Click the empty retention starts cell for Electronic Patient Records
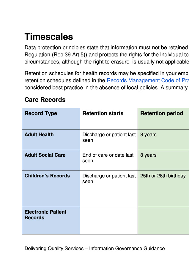Viewport: 189px width, 267px height. tap(109, 220)
